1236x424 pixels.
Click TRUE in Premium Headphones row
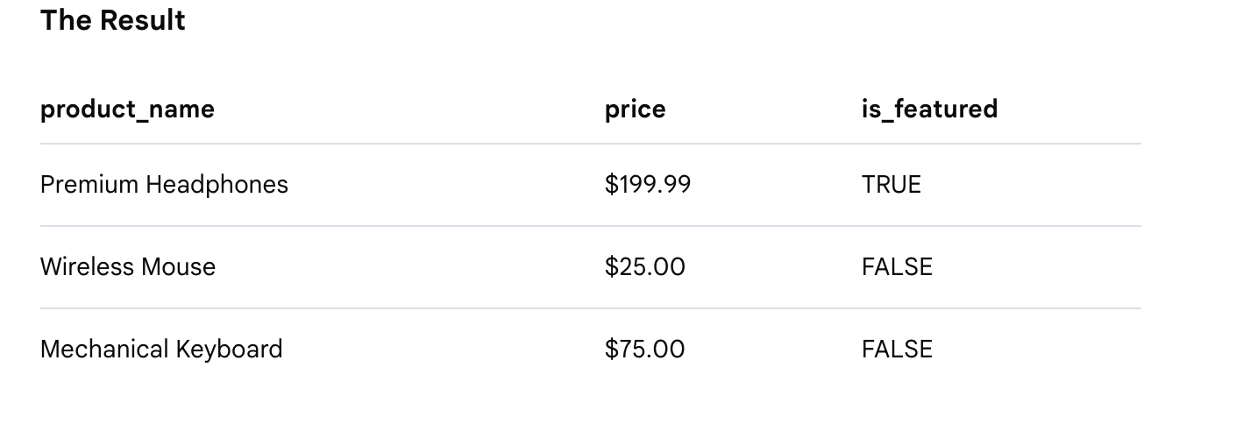[x=891, y=185]
